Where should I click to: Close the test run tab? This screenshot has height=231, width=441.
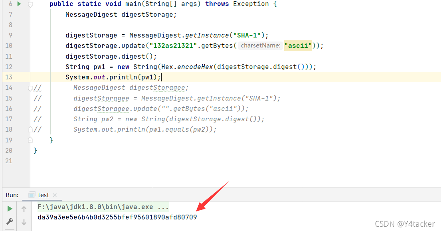[55, 195]
